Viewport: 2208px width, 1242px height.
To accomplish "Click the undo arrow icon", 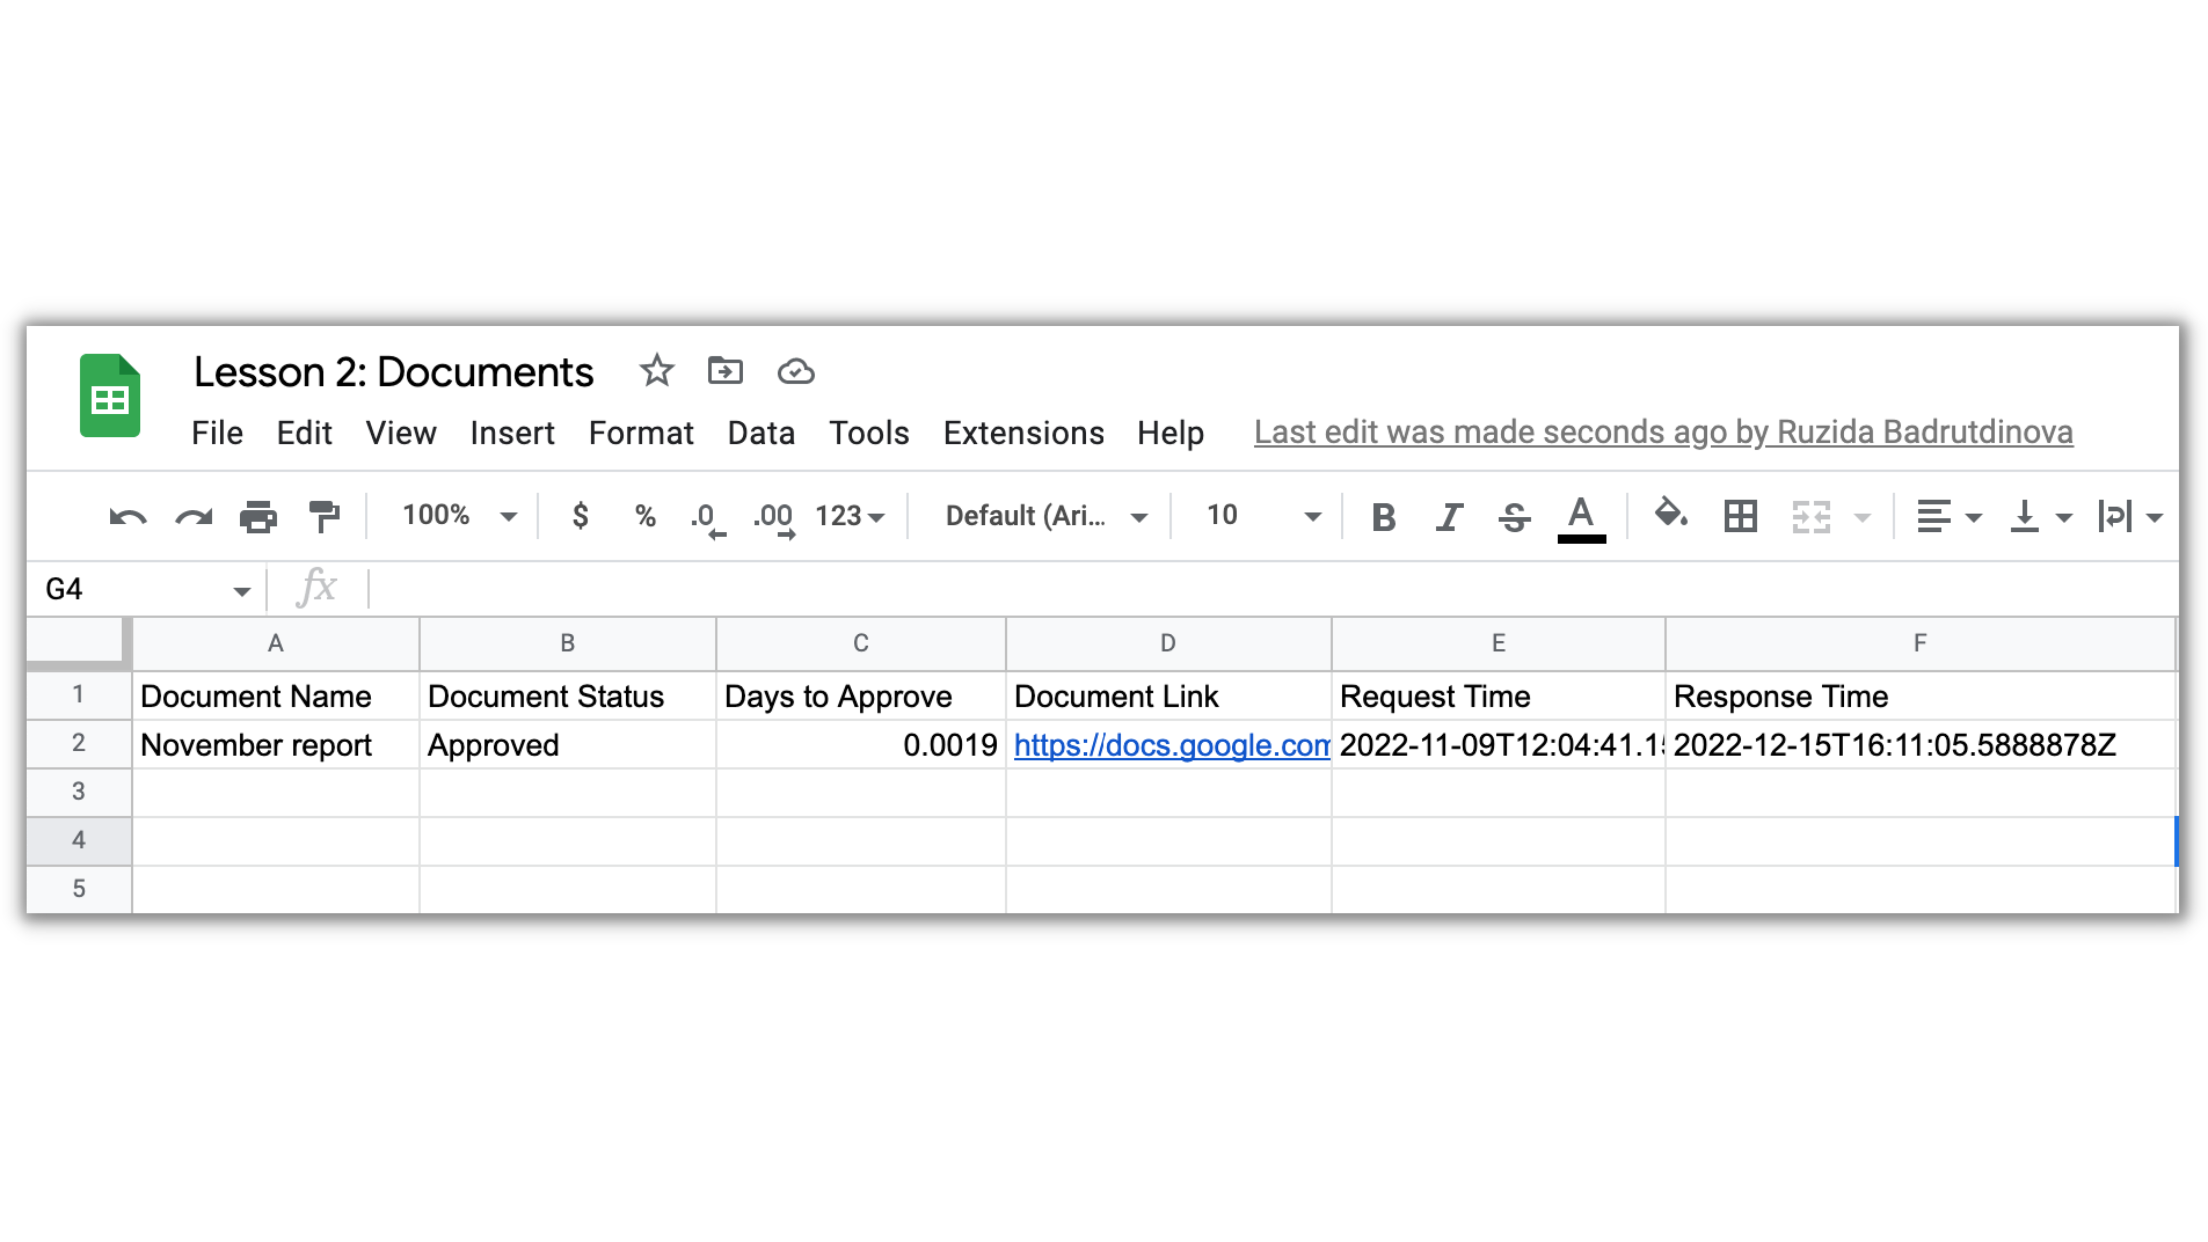I will 128,517.
